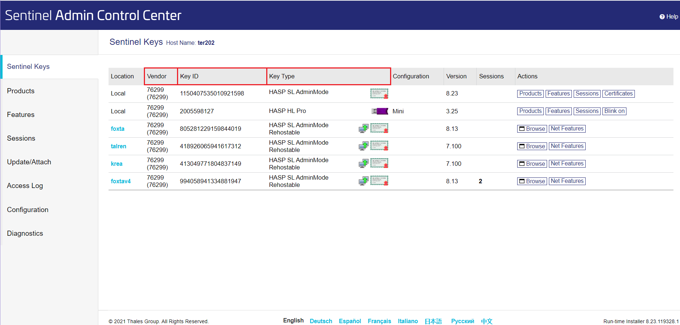Click Features button for key 2005598127
680x325 pixels.
tap(558, 111)
